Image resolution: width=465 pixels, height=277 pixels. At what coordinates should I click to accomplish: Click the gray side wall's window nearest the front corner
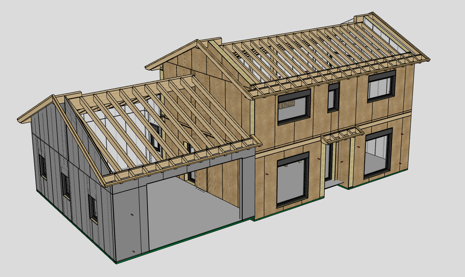click(93, 208)
